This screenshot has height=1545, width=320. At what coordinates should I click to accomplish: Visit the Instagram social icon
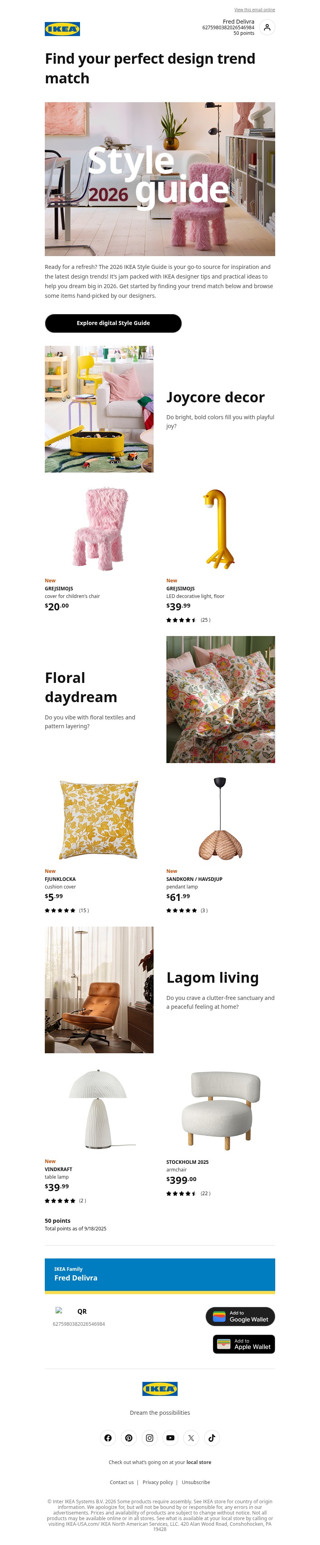(x=150, y=1438)
